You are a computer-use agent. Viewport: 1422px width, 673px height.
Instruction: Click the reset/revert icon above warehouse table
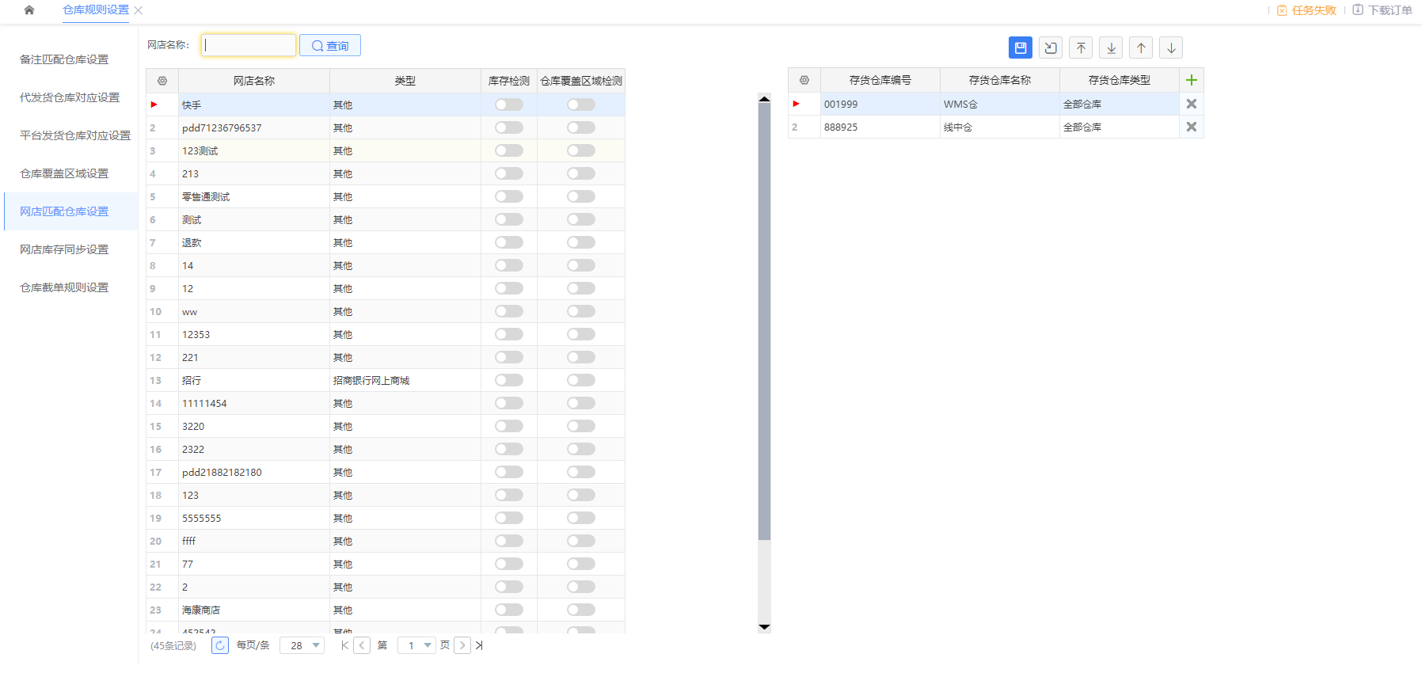click(x=1051, y=48)
